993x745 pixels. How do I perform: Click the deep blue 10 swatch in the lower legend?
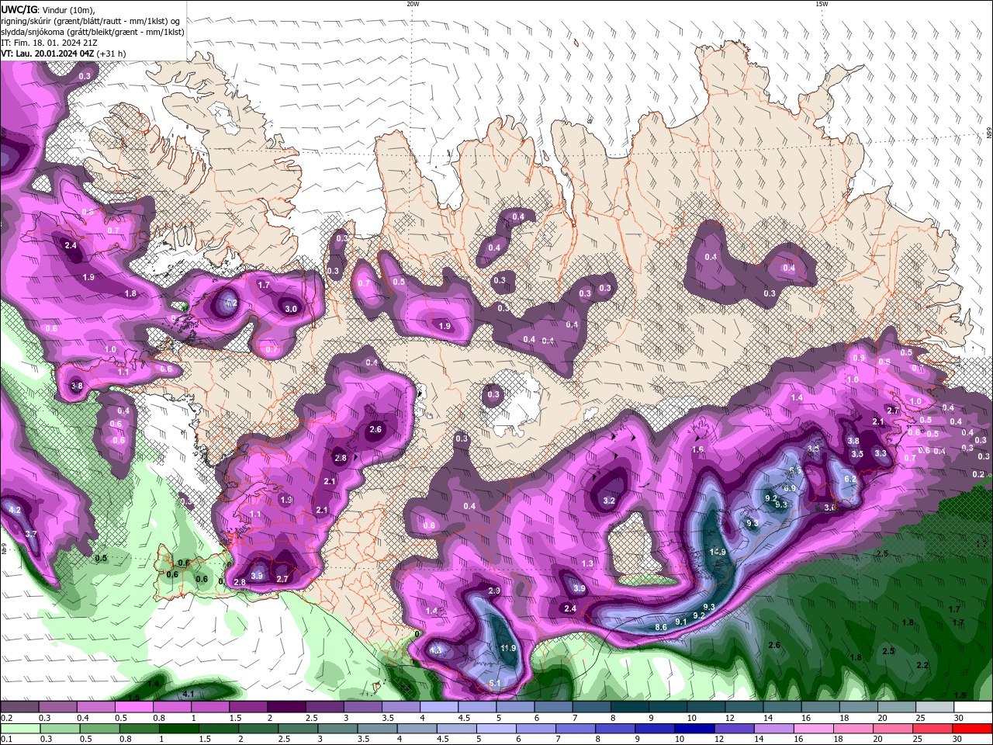tap(695, 729)
